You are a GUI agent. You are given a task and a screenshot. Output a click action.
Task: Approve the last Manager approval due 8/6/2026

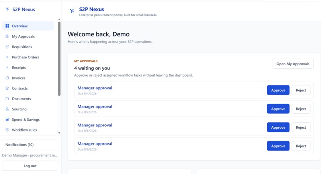coord(278,146)
